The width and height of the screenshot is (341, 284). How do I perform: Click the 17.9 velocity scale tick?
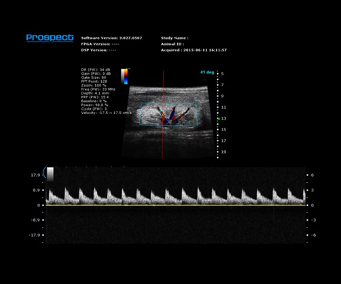(x=35, y=175)
